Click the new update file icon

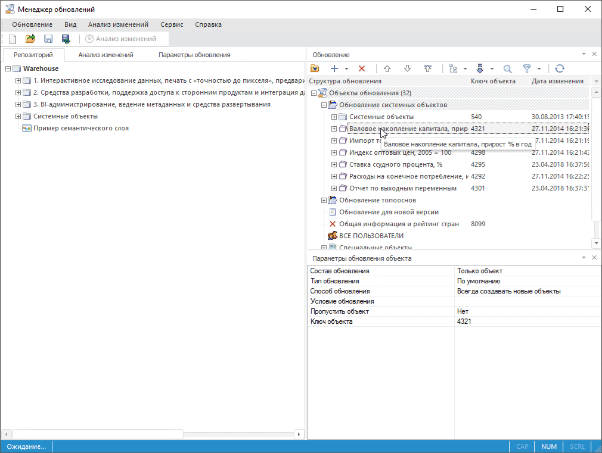pos(12,39)
